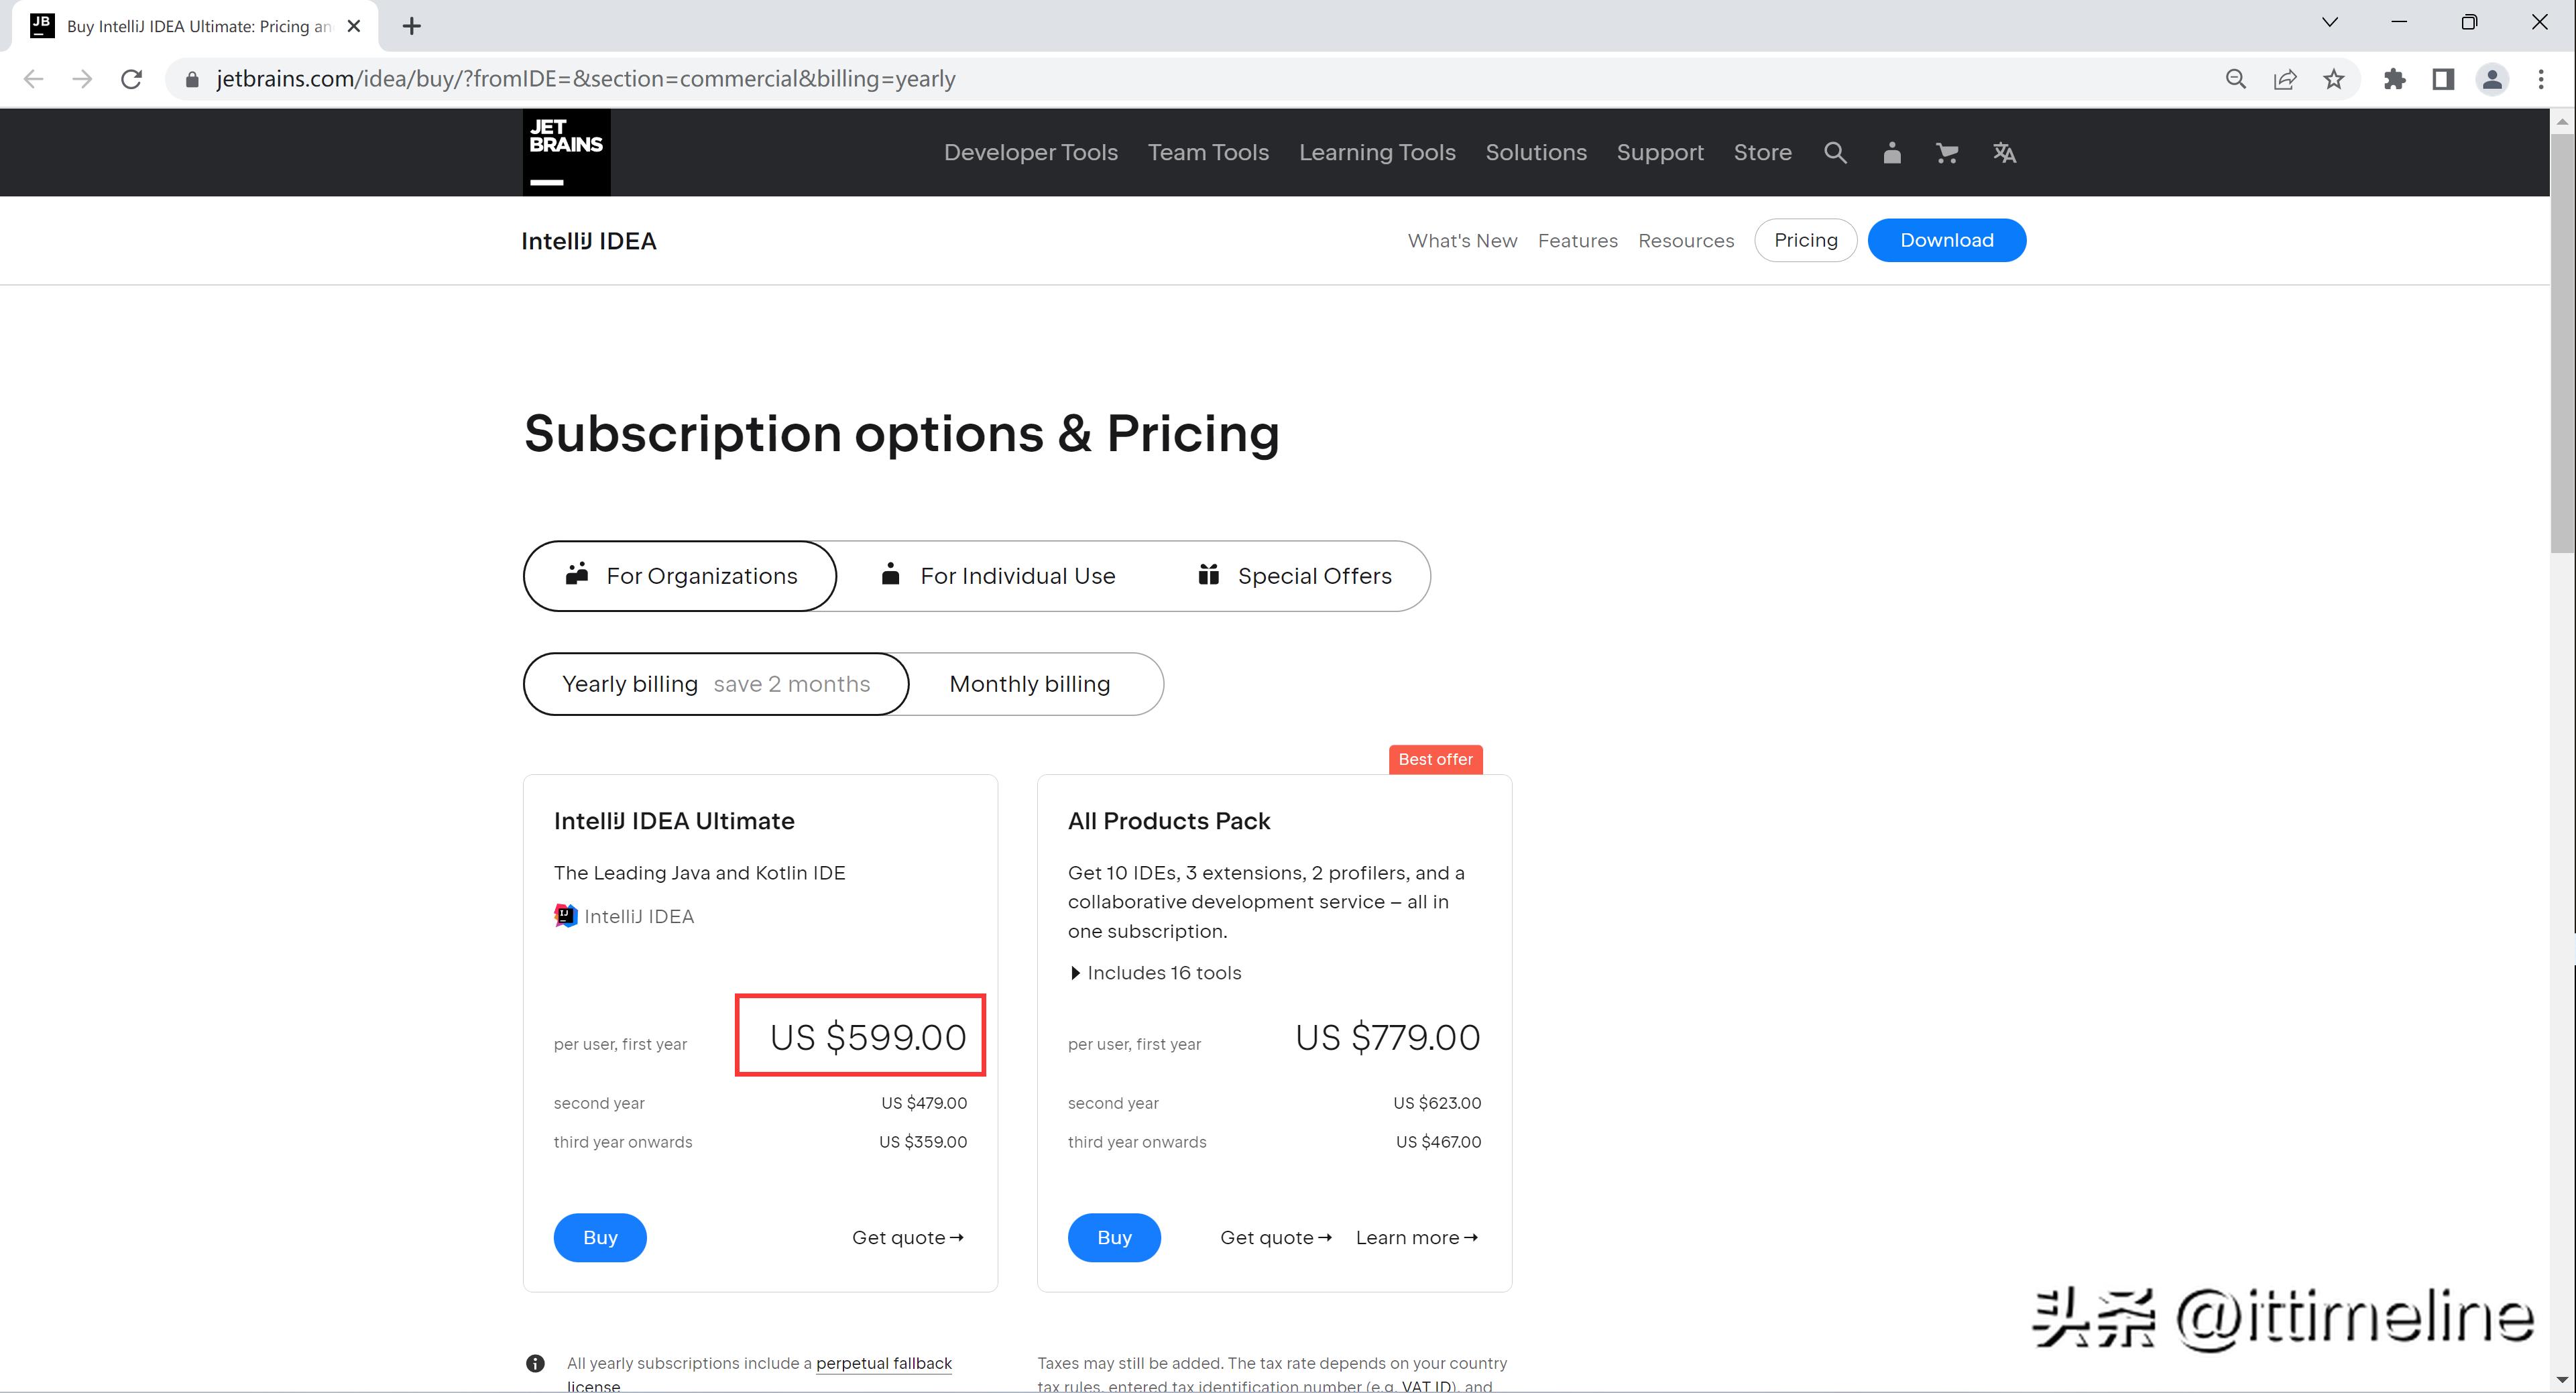Click the Pricing button
Viewport: 2576px width, 1393px height.
1805,241
